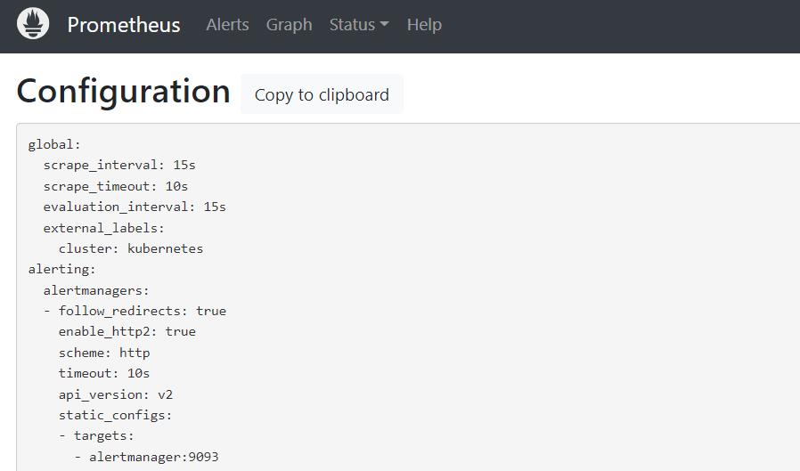
Task: Open the Prometheus home link
Action: point(124,24)
